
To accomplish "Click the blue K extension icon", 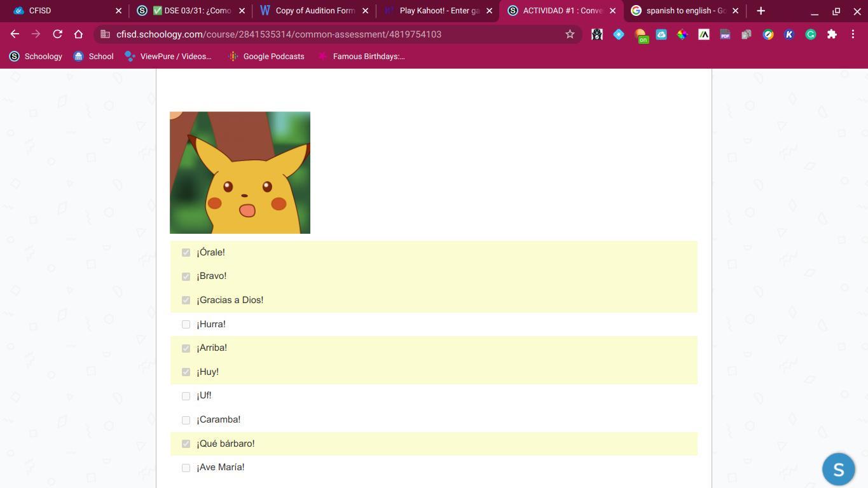I will click(789, 34).
